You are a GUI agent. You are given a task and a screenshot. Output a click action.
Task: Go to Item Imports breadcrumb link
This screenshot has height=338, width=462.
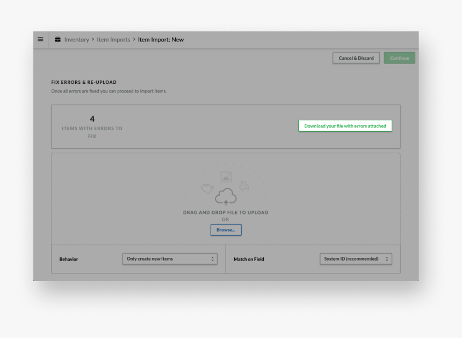(113, 39)
